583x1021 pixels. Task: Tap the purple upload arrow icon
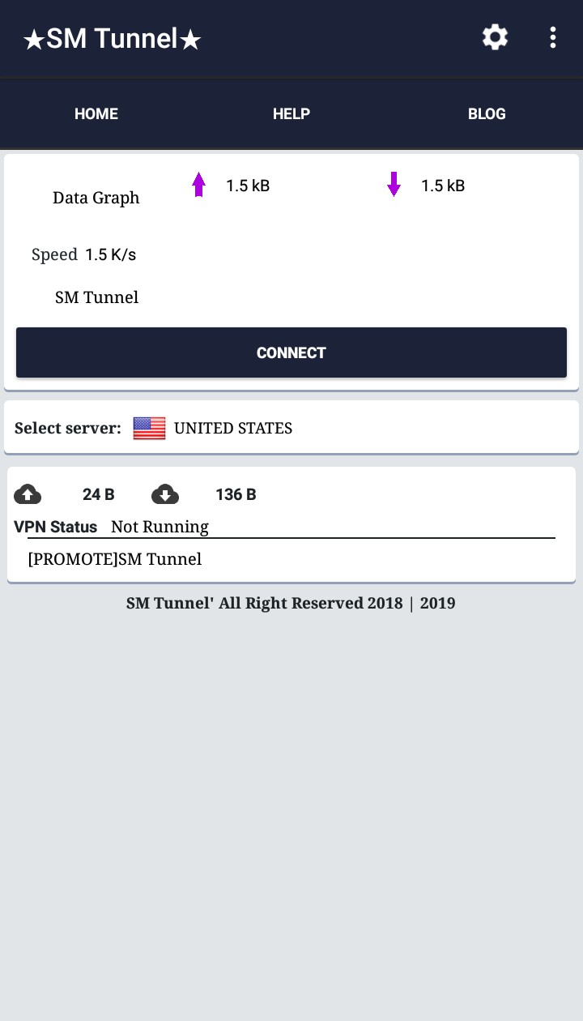[x=199, y=186]
